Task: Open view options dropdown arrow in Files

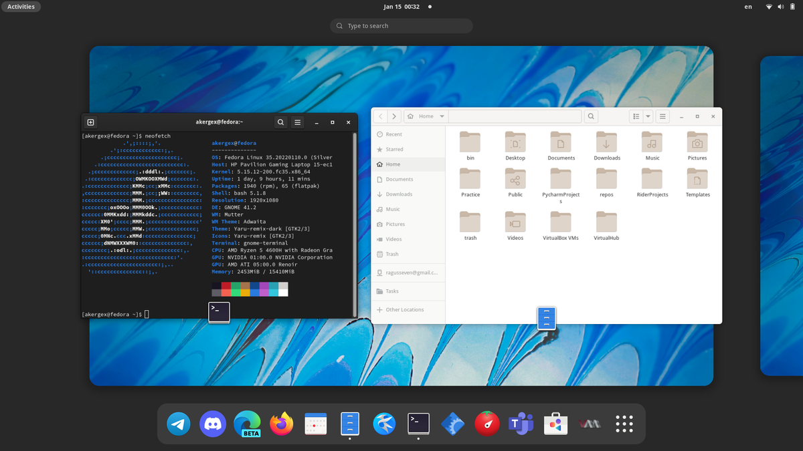Action: tap(648, 116)
